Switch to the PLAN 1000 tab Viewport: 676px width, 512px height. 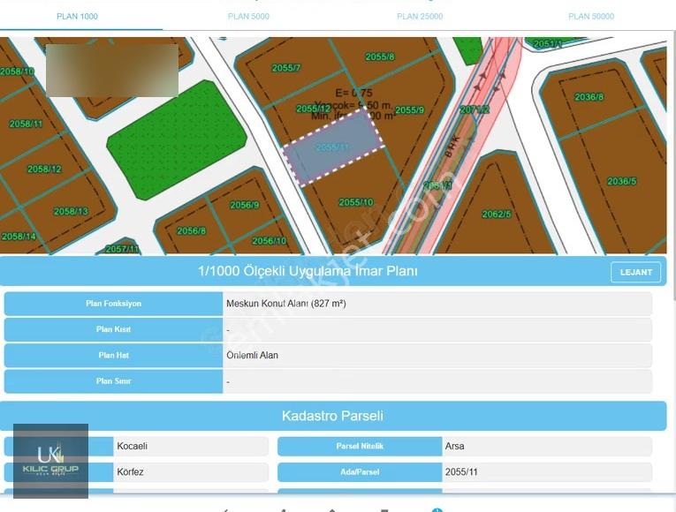tap(77, 17)
